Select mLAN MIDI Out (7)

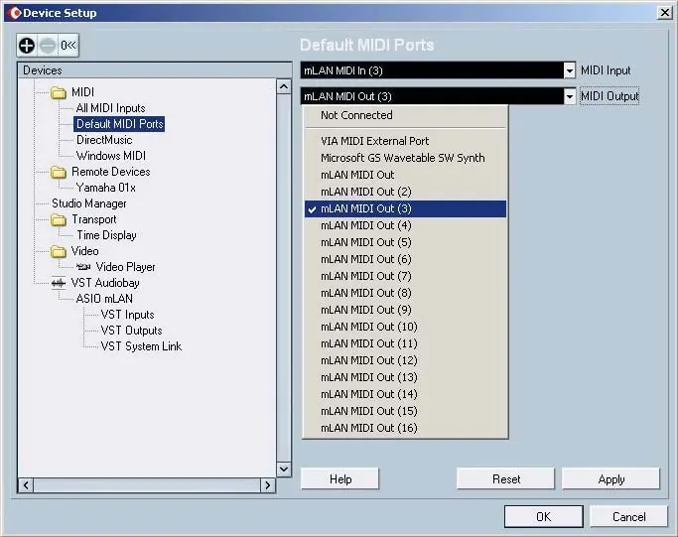click(x=405, y=276)
